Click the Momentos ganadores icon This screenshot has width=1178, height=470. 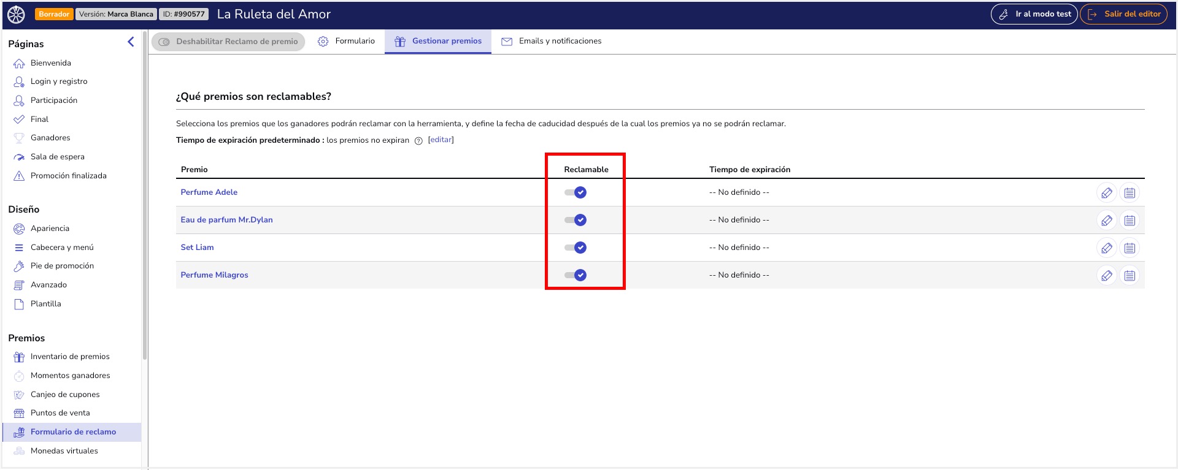[19, 376]
